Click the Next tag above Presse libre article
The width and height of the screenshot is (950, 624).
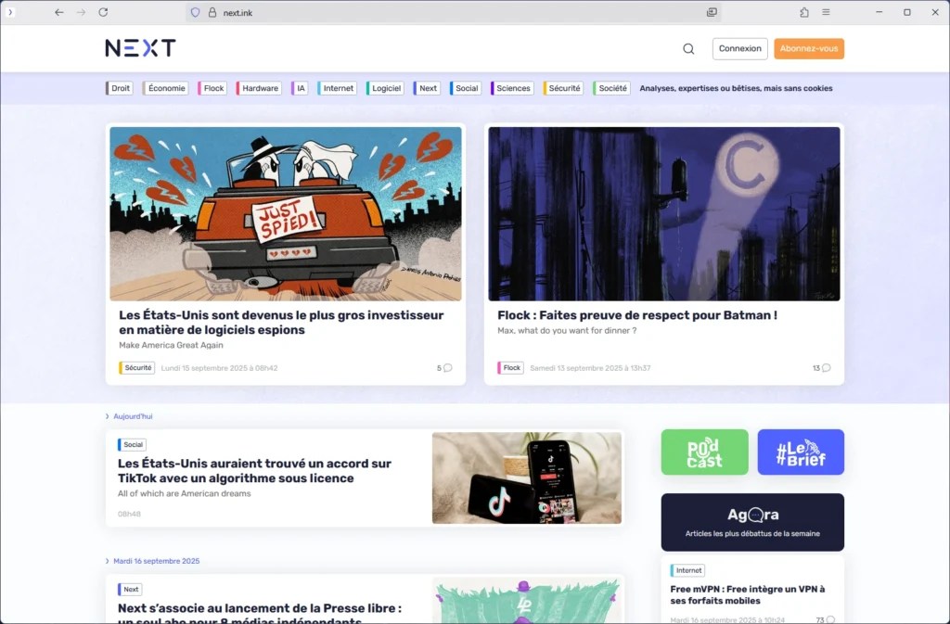(130, 590)
